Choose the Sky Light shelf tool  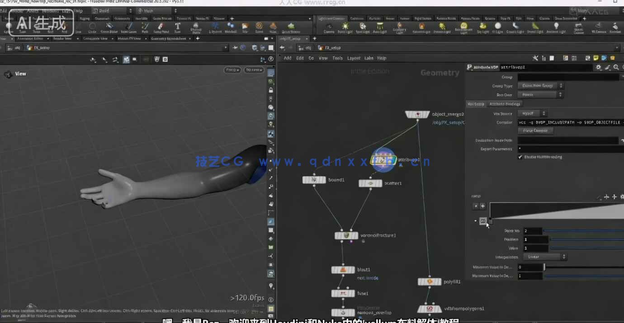(483, 28)
